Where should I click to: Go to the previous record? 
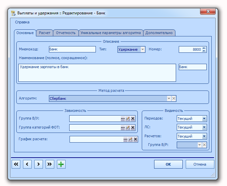click(27, 164)
